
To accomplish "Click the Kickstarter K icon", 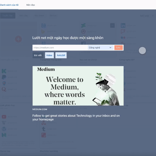I will point(4,71).
